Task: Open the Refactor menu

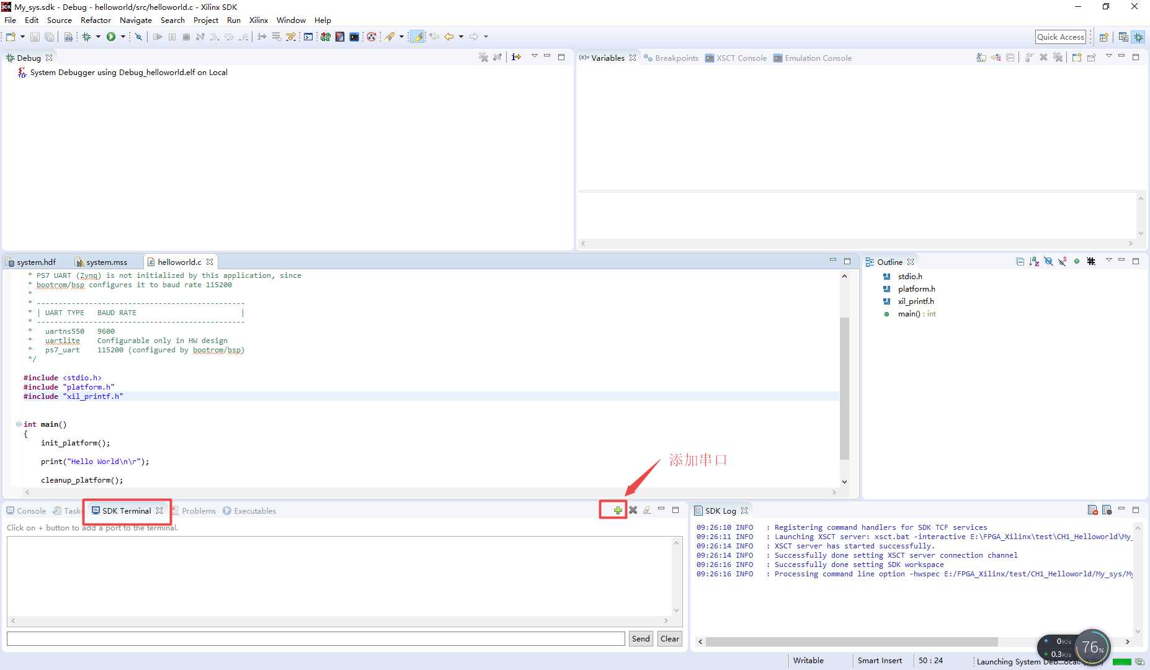Action: tap(96, 20)
